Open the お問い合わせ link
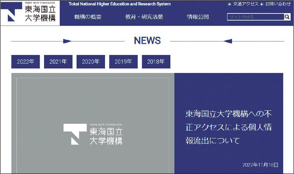The image size is (294, 174). pyautogui.click(x=278, y=4)
